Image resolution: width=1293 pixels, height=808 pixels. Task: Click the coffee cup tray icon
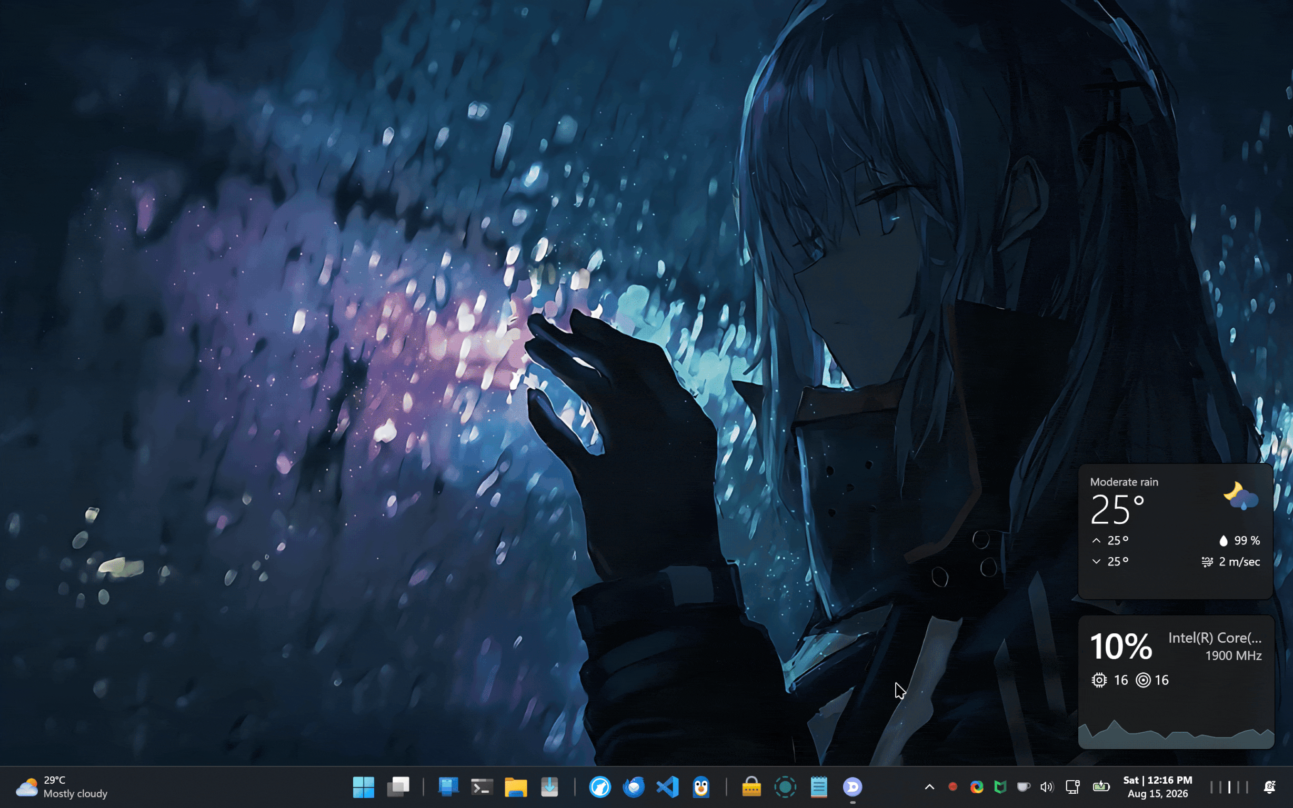tap(1024, 786)
